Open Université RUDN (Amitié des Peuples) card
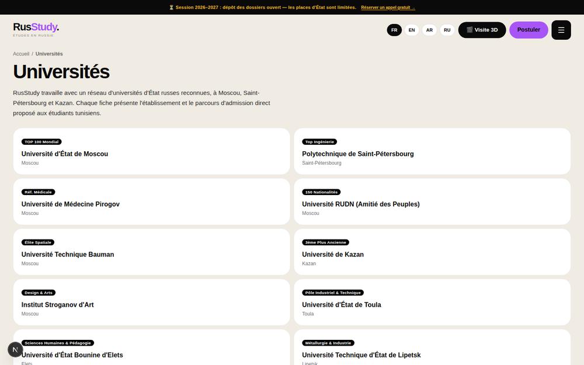 [x=432, y=201]
